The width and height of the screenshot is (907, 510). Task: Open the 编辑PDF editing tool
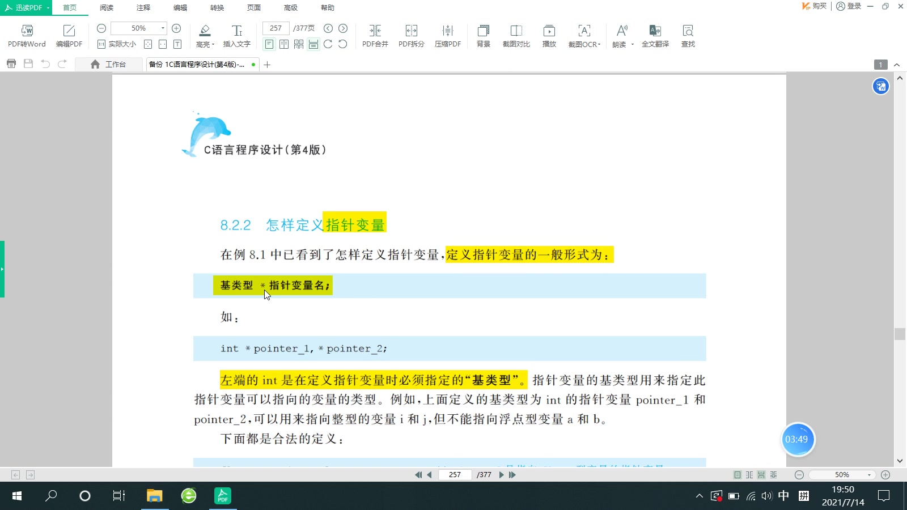click(68, 35)
